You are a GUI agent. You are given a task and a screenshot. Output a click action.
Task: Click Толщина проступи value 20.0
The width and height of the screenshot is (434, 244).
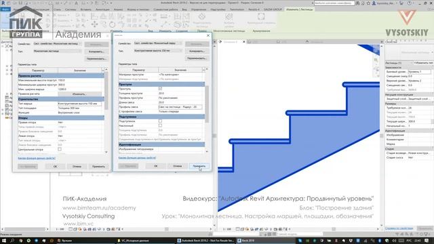tap(180, 94)
